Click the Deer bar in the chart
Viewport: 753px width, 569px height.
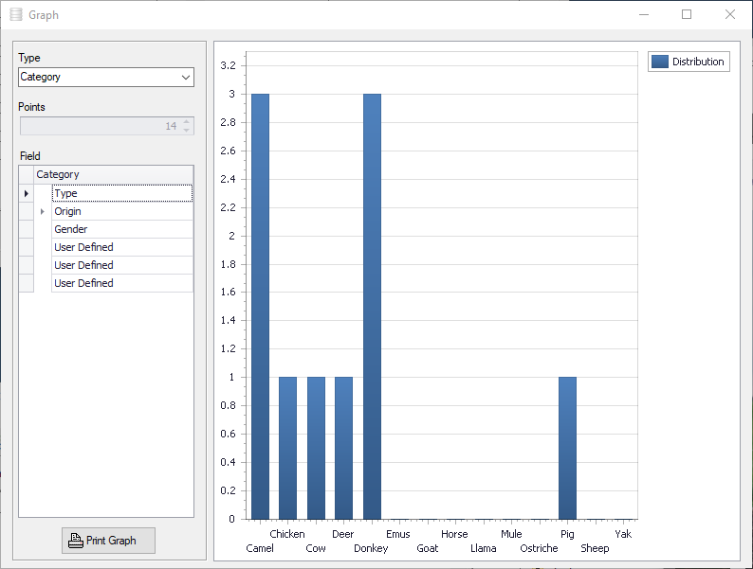pos(344,448)
